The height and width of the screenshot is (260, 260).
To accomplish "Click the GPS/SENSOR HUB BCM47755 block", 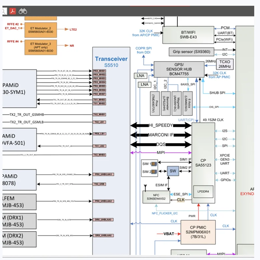I will click(x=179, y=69).
